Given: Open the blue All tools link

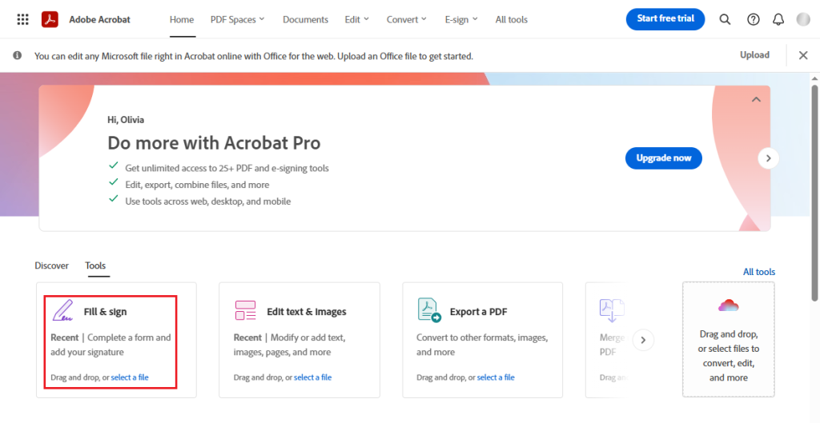Looking at the screenshot, I should click(x=759, y=272).
